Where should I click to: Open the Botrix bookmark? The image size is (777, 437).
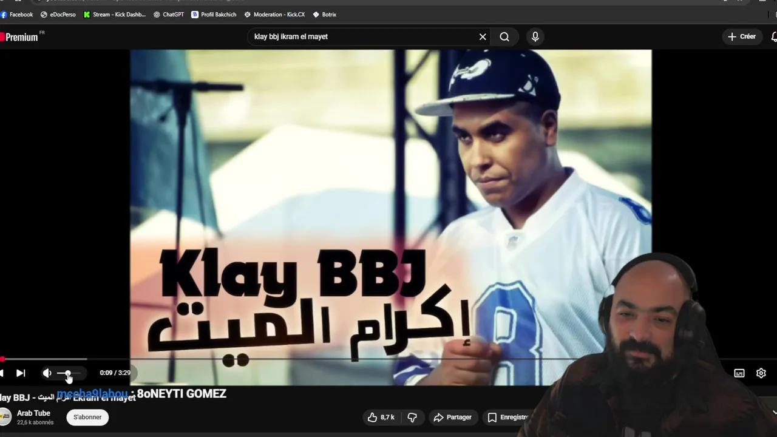[325, 15]
